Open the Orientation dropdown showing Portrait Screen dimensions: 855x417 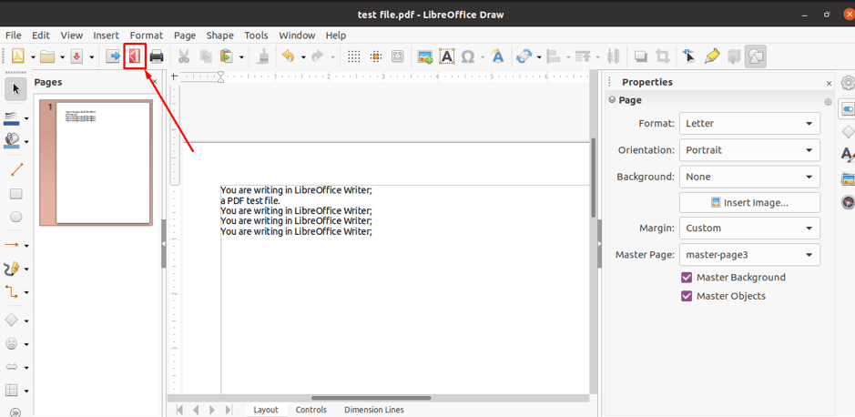(749, 150)
